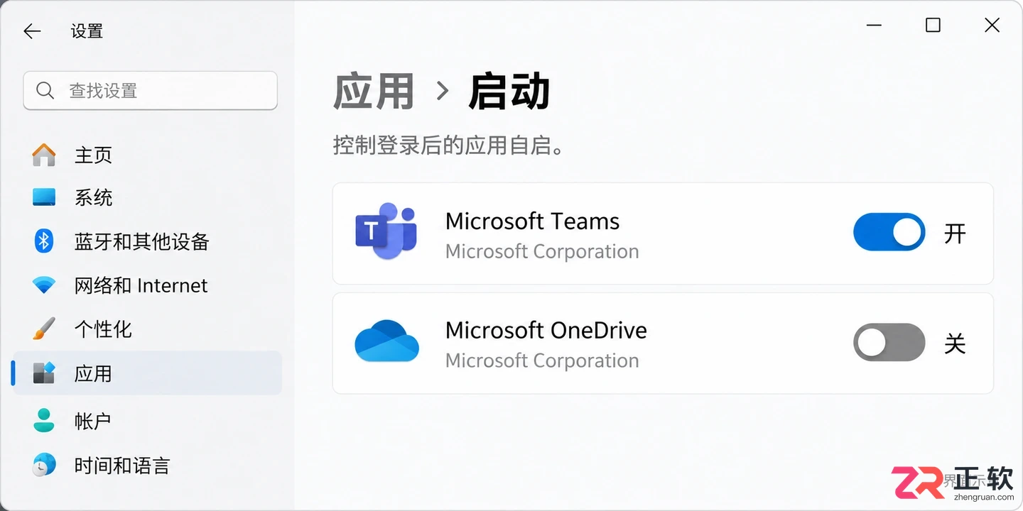
Task: Click the 系统 monitor icon
Action: click(x=44, y=197)
